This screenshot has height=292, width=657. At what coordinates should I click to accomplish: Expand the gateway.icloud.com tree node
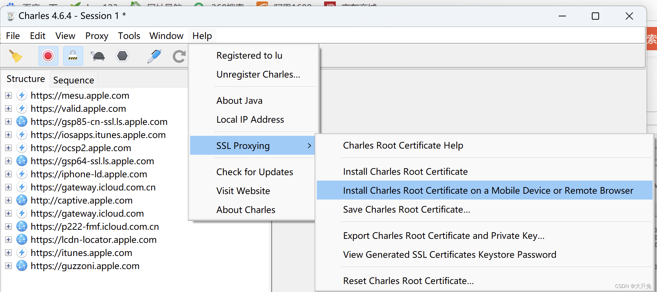[8, 213]
